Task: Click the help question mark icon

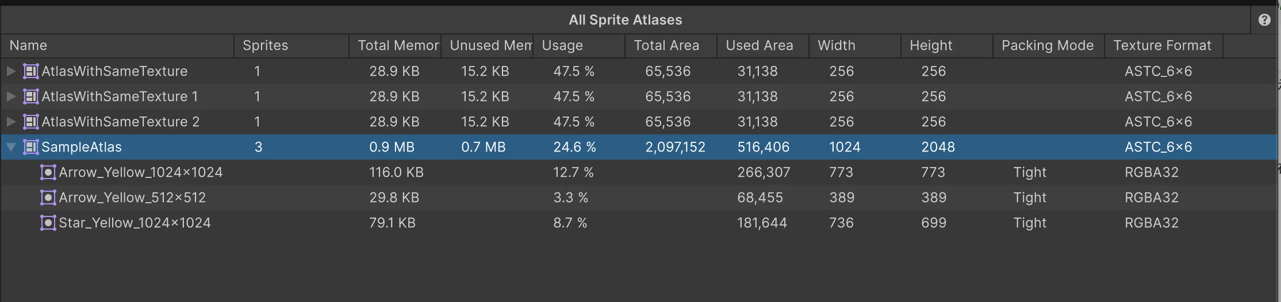Action: (1264, 20)
